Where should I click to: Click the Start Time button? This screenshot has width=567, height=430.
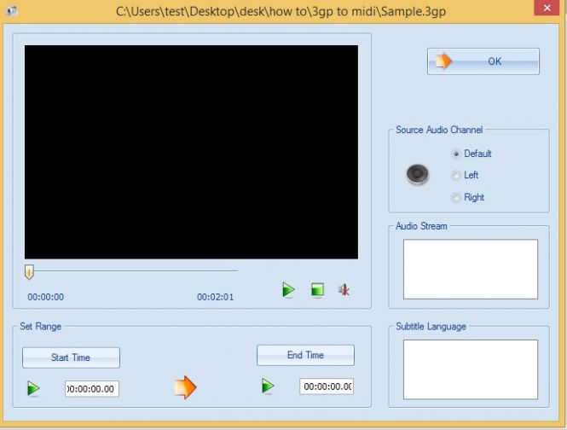coord(71,357)
